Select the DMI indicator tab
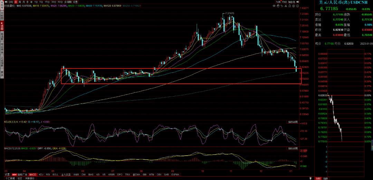Screen dimensions: 373x180 point(84,175)
